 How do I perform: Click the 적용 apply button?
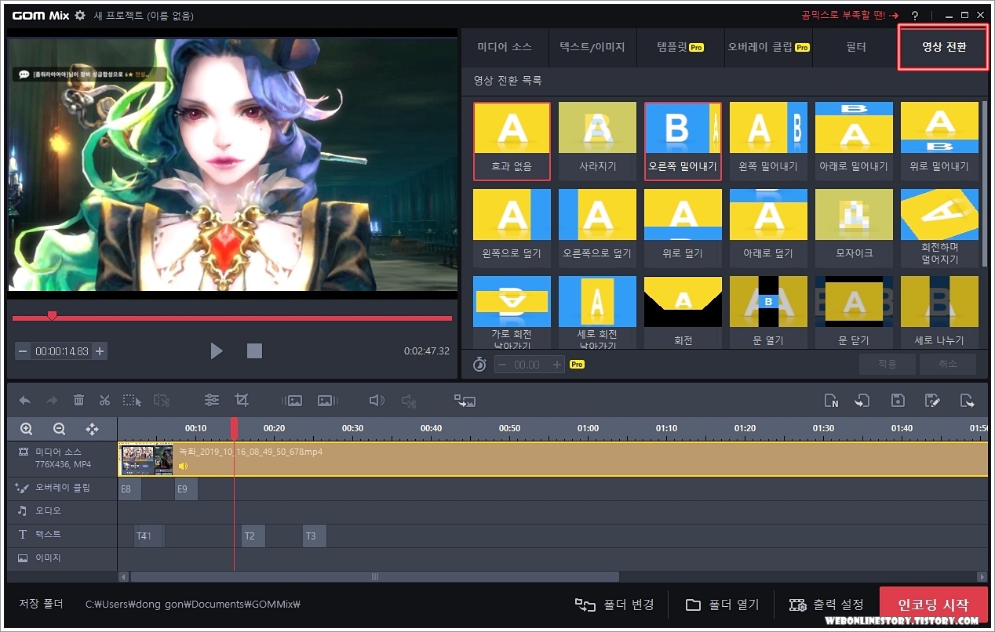(887, 365)
